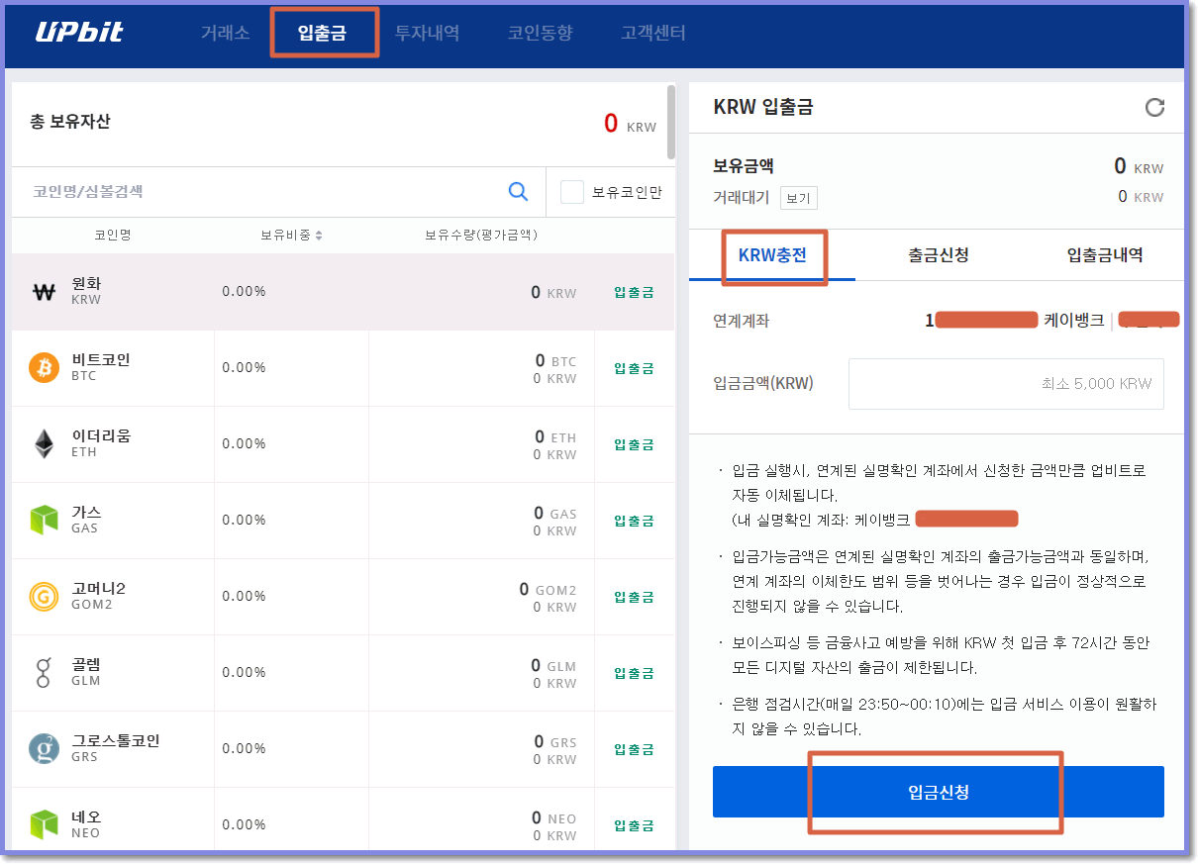Sort the list by 보유비중
Viewport: 1198px width, 864px height.
291,235
